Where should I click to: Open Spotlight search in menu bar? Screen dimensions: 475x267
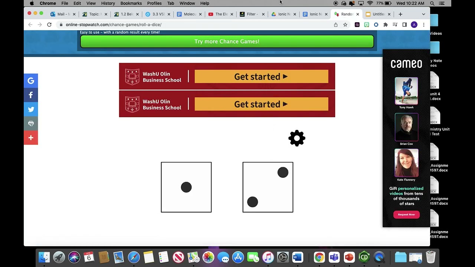pos(432,3)
